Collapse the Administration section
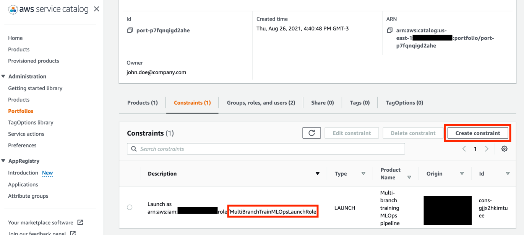This screenshot has height=235, width=524. click(x=3, y=77)
